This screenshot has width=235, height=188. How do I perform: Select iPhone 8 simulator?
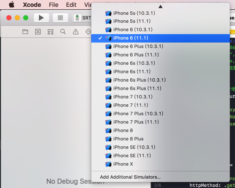click(161, 130)
